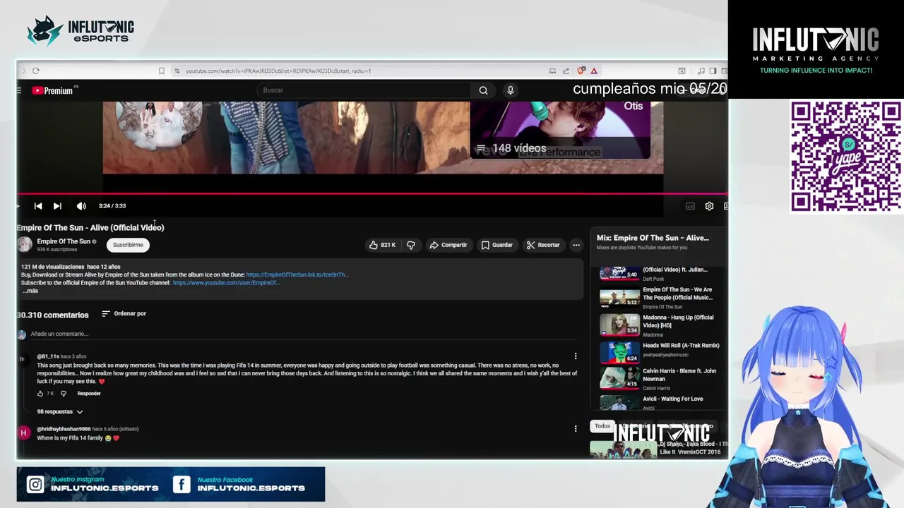This screenshot has width=904, height=508.
Task: Open the youtube.com/user/EmpireOf link
Action: (226, 283)
